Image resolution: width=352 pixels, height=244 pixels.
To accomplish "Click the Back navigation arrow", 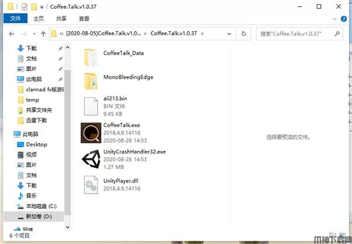I will (12, 34).
